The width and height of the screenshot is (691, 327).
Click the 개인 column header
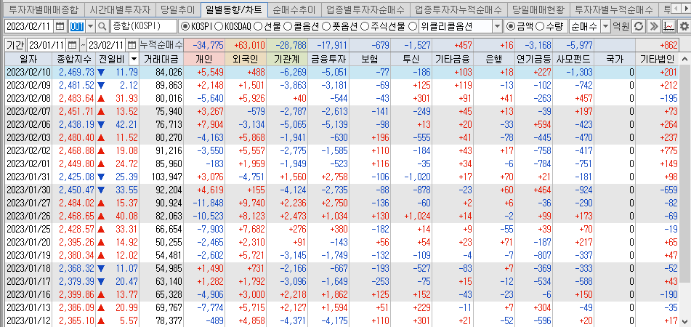pos(206,59)
